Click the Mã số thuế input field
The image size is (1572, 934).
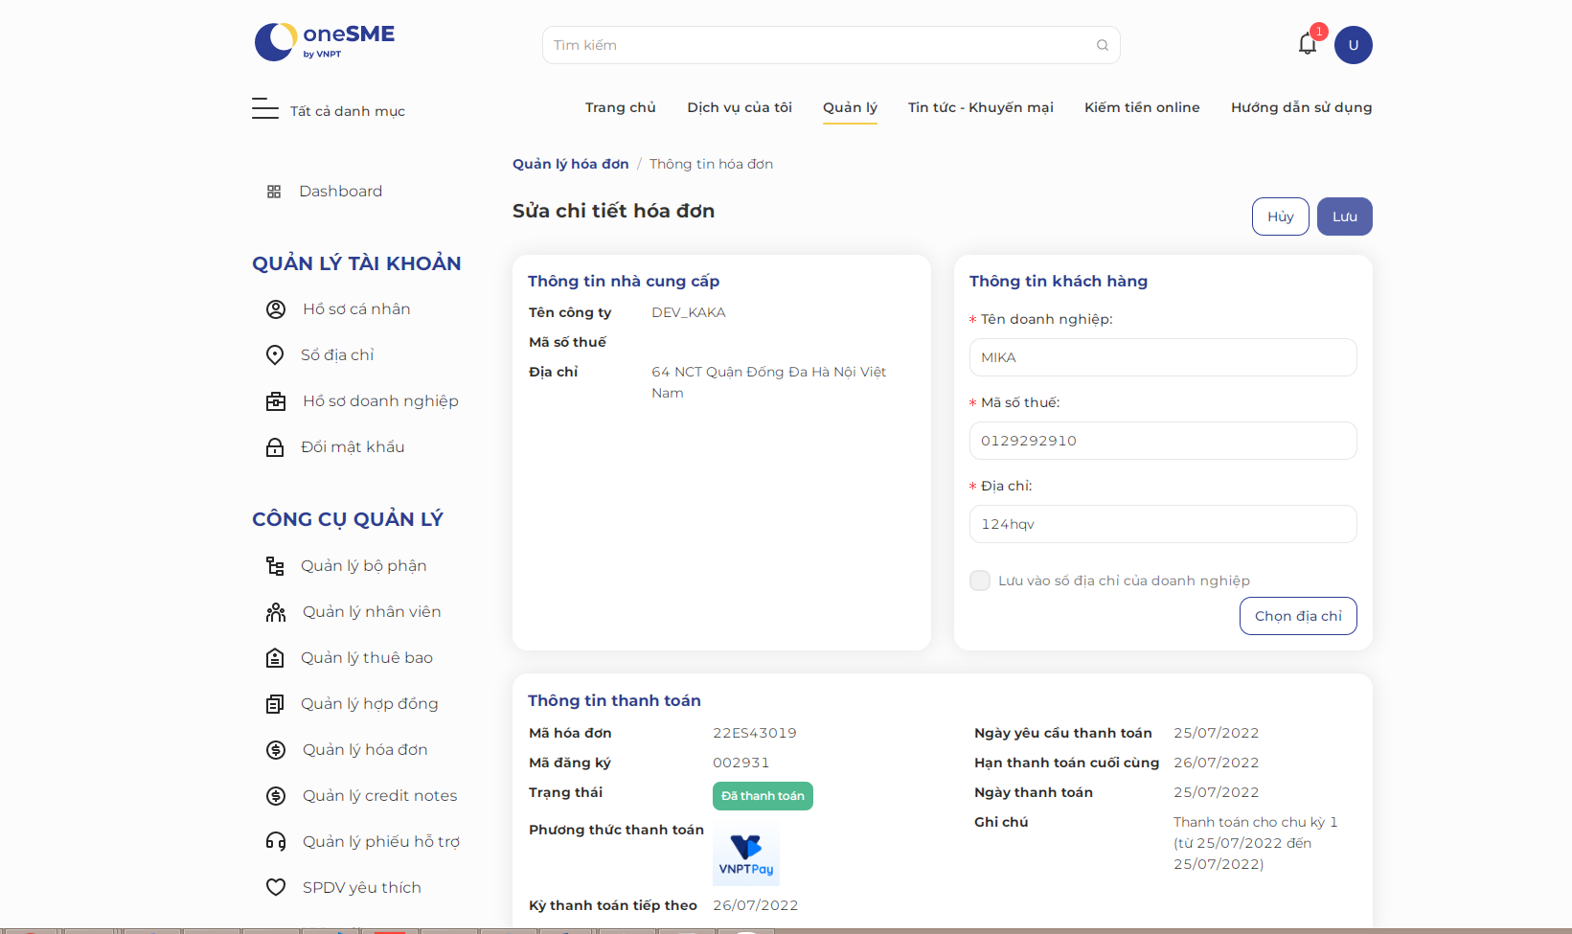1163,441
